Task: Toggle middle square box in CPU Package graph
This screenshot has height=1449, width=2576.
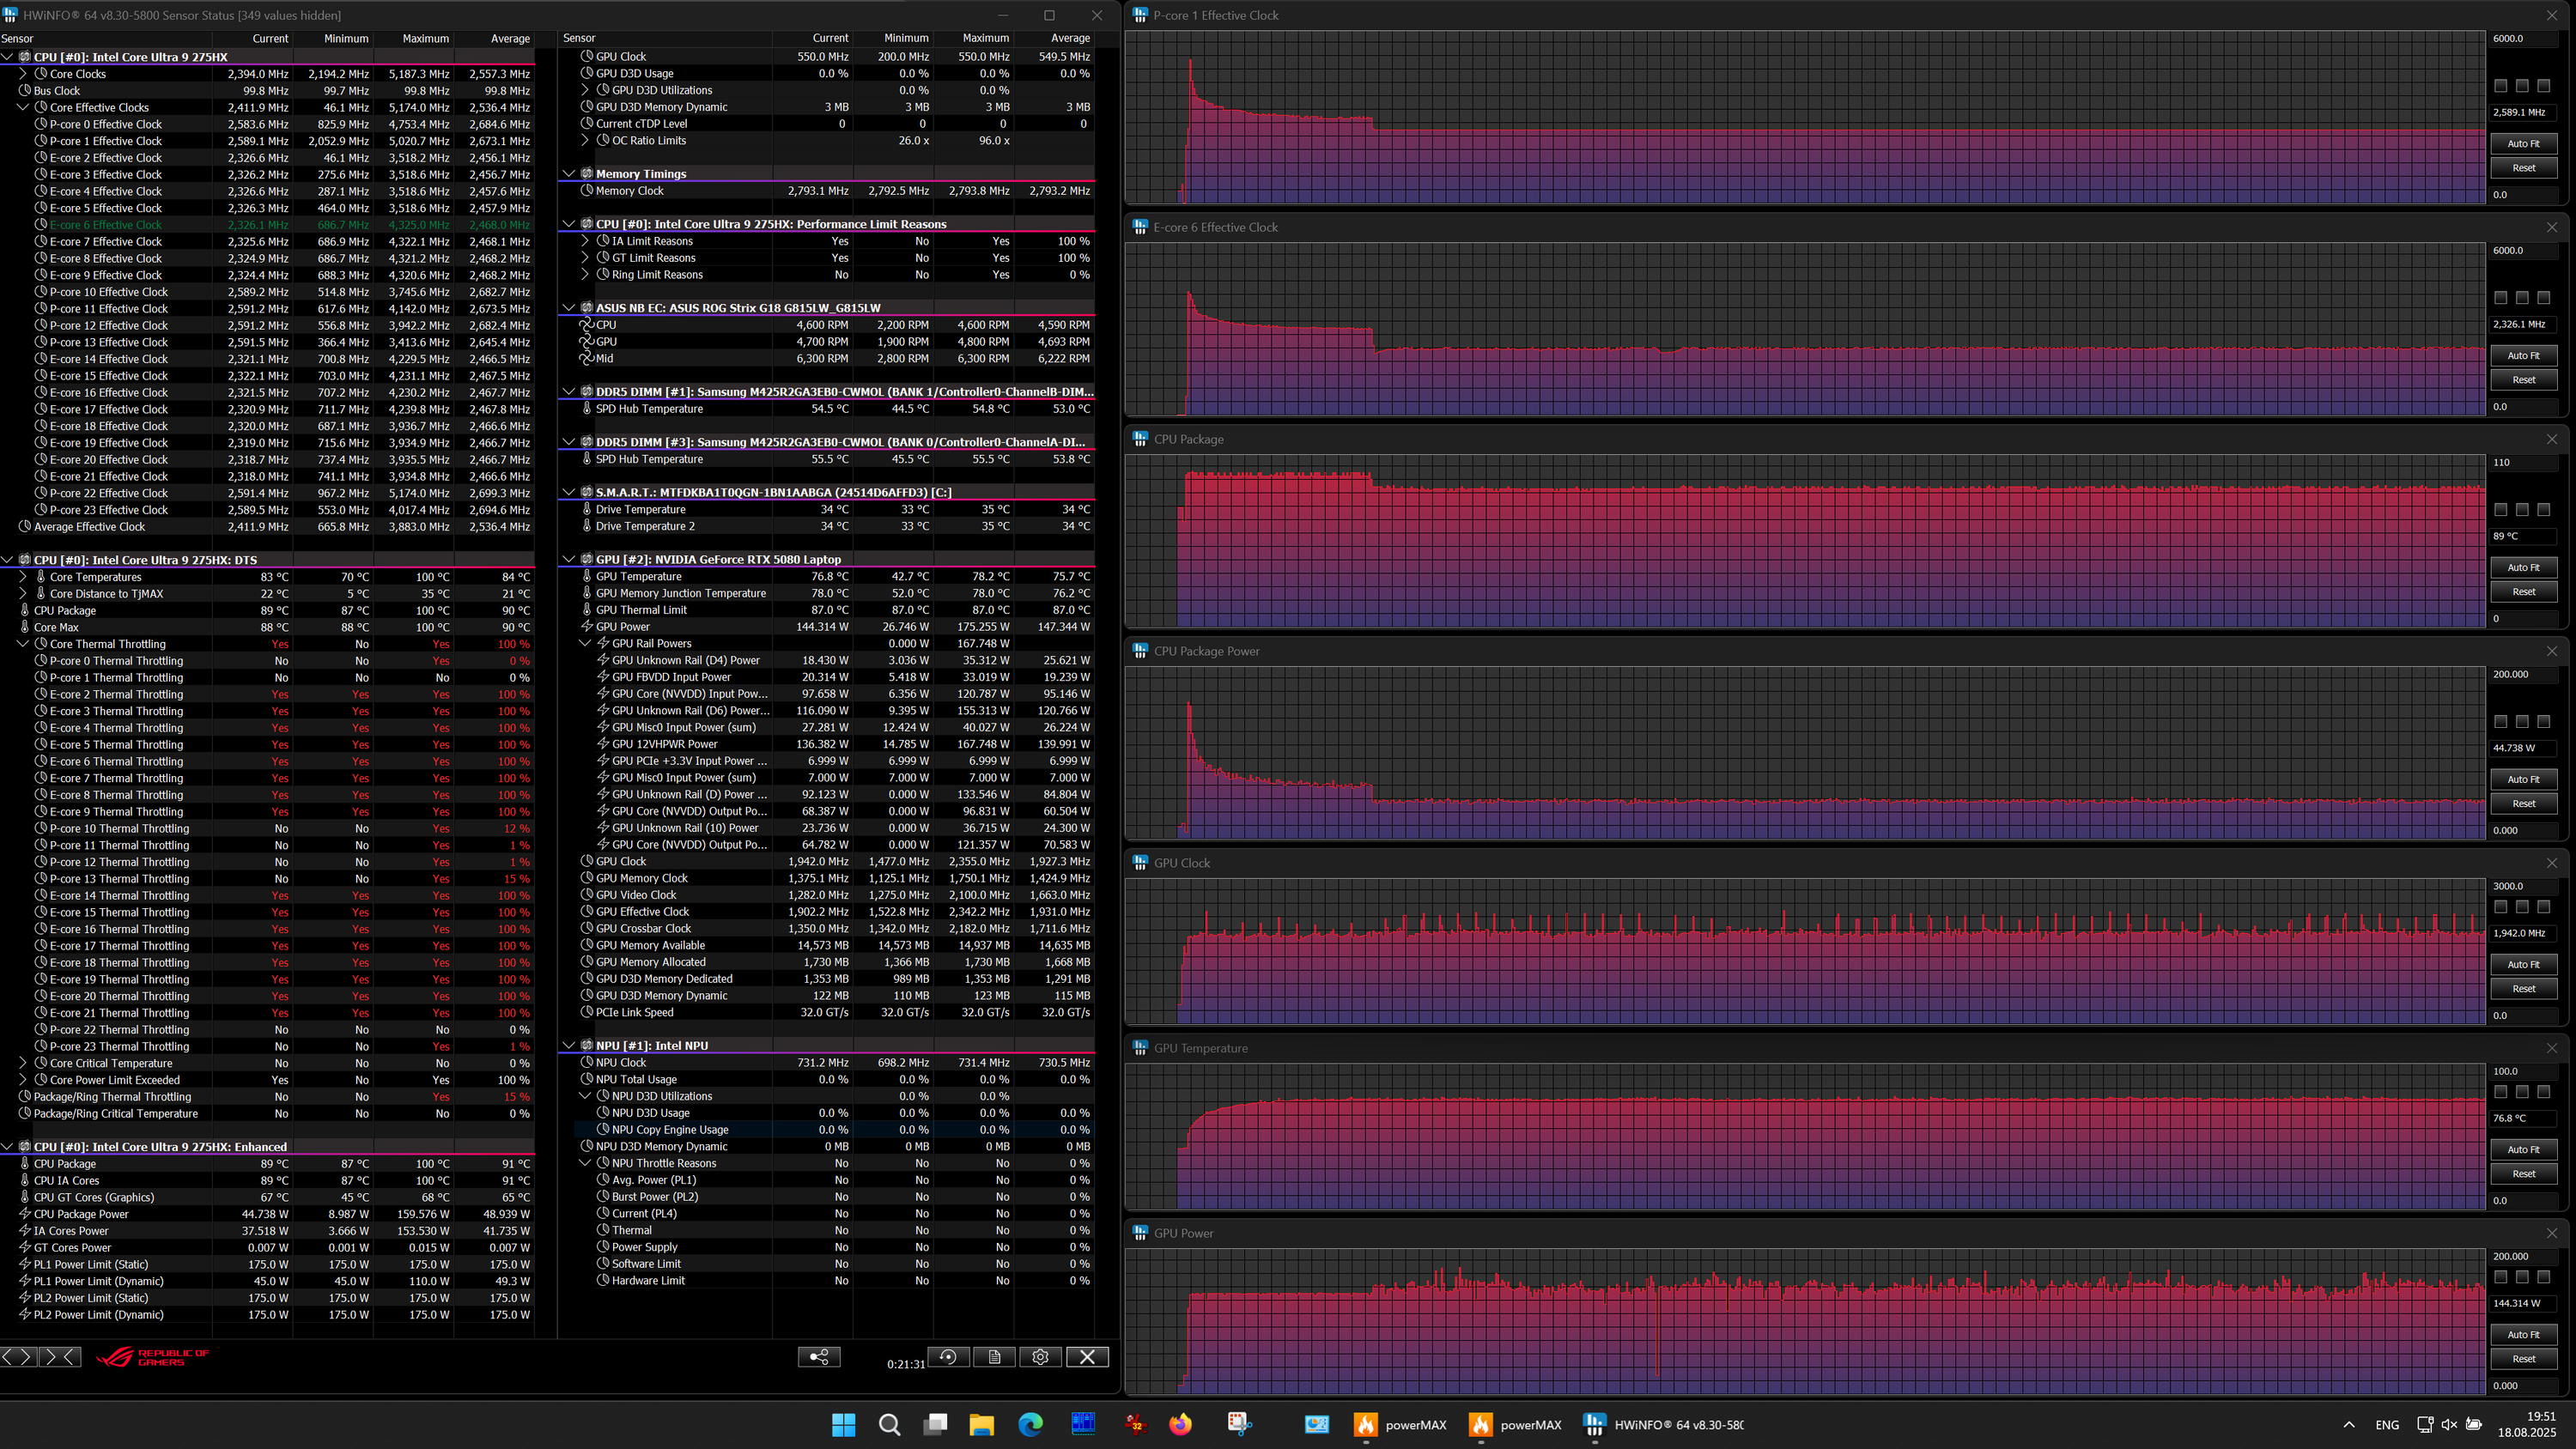Action: pyautogui.click(x=2522, y=510)
